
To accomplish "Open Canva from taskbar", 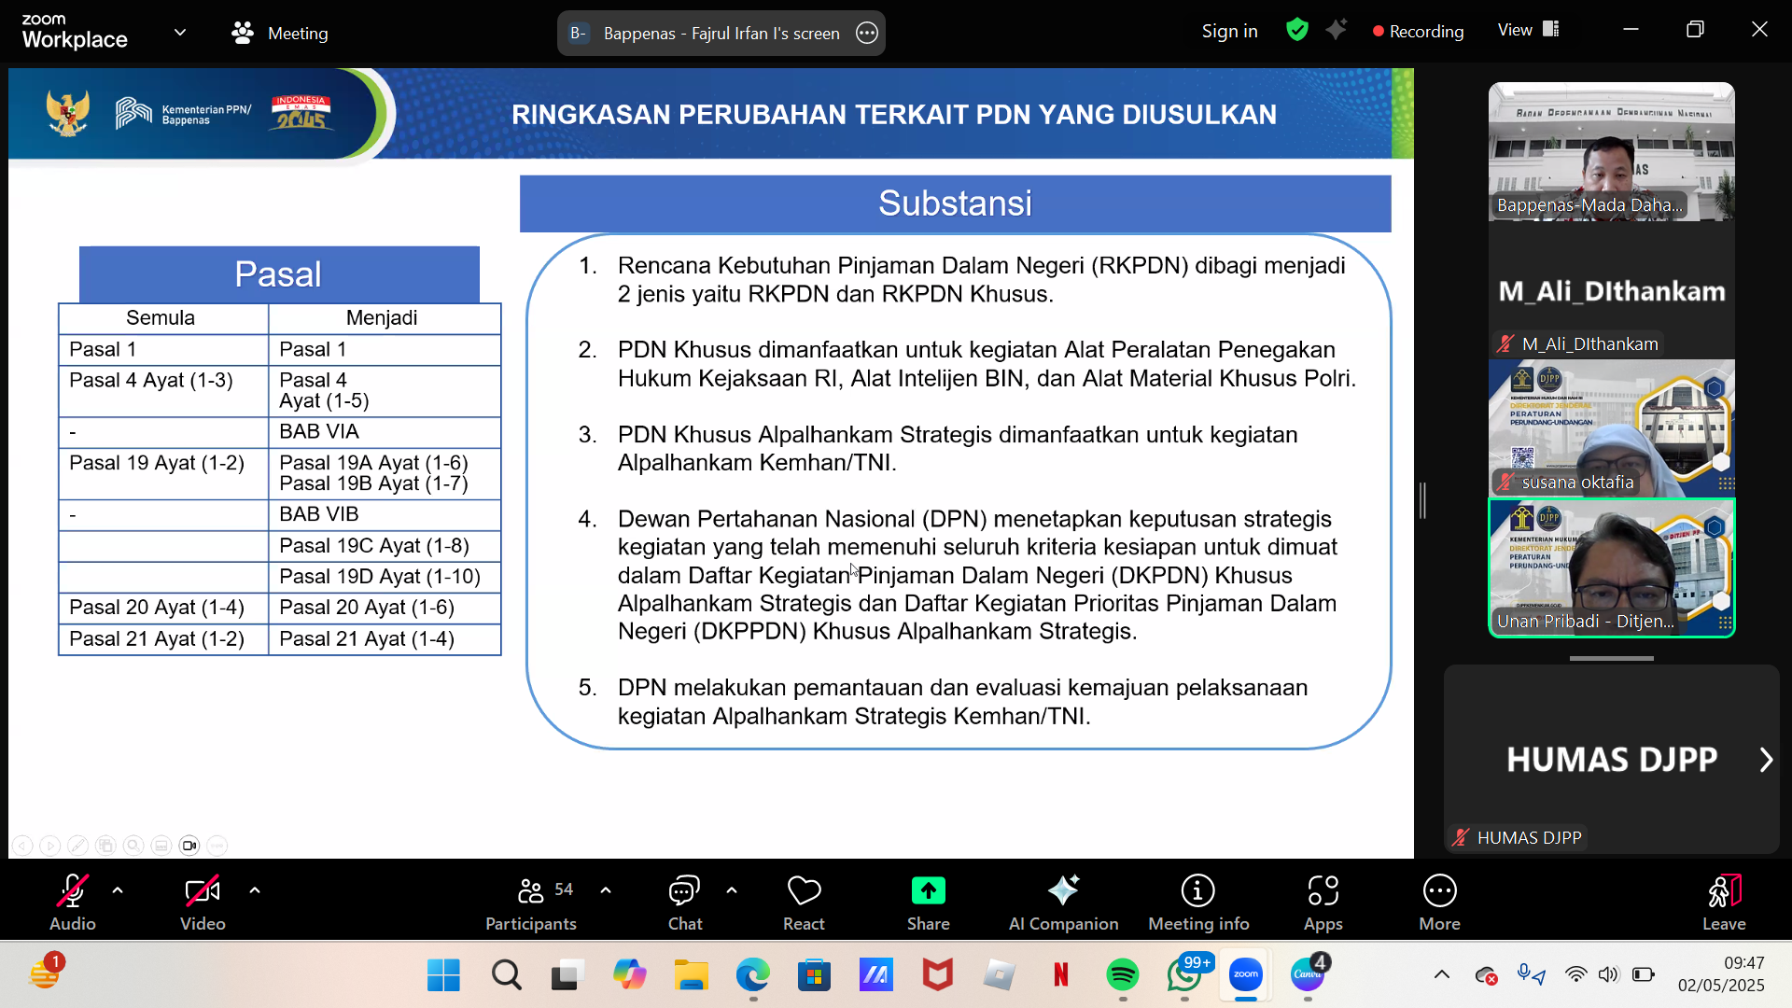I will coord(1308,975).
